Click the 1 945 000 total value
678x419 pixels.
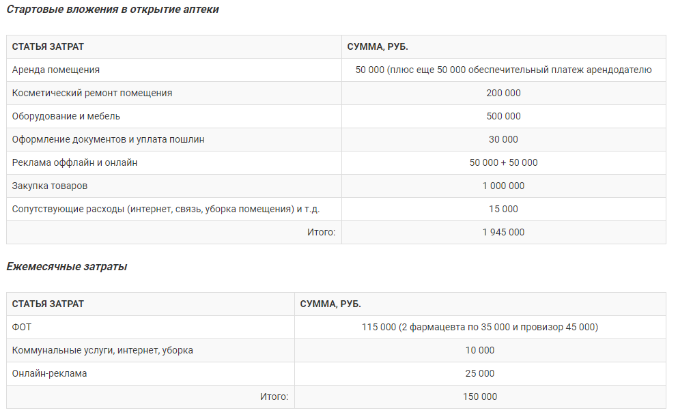503,233
